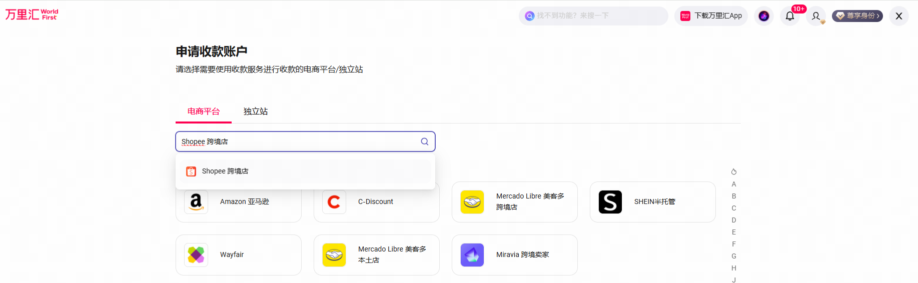Click the Amazon logo icon
This screenshot has height=283, width=918.
click(196, 202)
